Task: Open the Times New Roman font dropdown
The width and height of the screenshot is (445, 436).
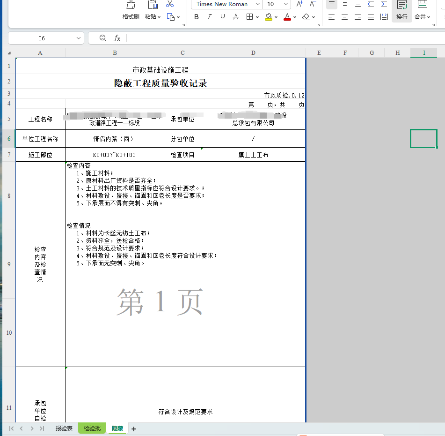Action: click(x=257, y=4)
